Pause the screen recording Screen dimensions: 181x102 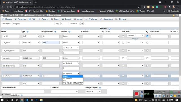coord(142,96)
